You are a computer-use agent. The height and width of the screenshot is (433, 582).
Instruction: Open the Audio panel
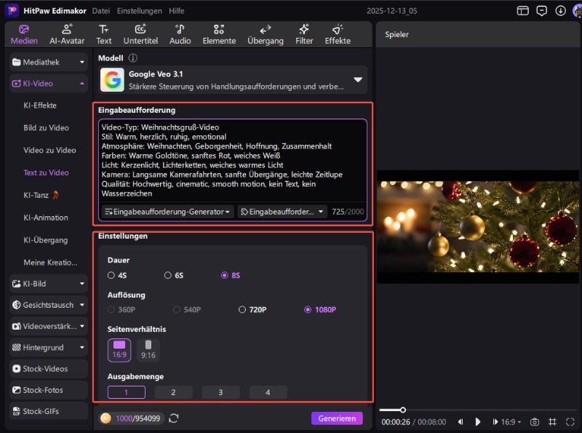point(180,34)
